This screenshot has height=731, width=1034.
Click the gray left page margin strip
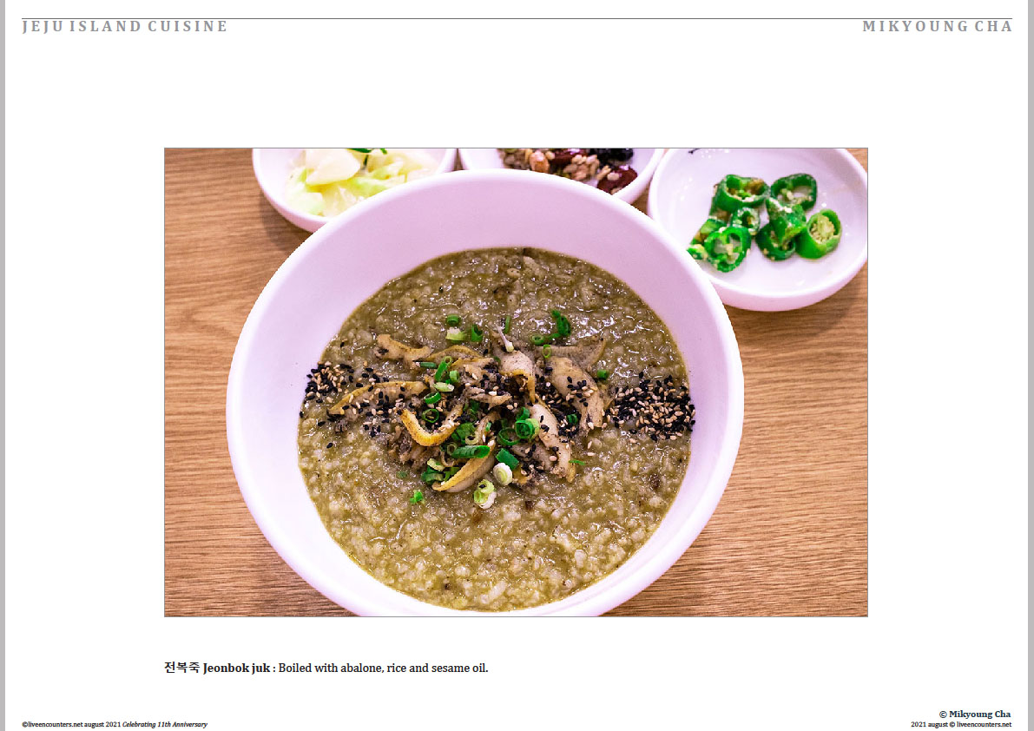[3, 365]
